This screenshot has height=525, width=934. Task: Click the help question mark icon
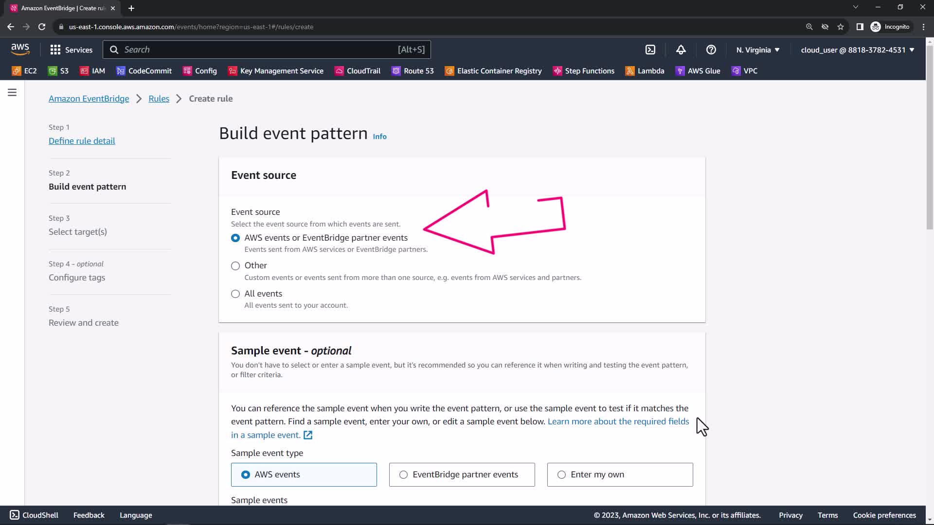(x=711, y=50)
